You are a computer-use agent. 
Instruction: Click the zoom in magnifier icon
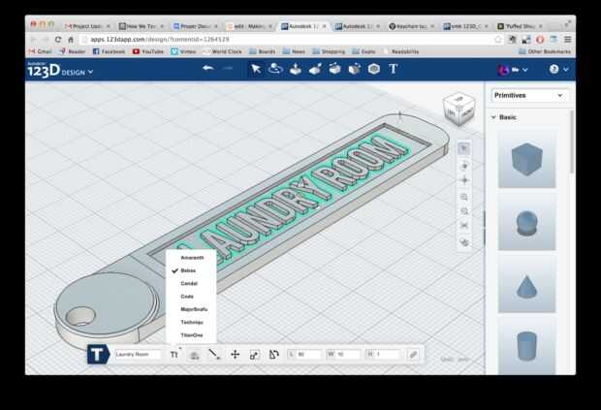(x=464, y=197)
